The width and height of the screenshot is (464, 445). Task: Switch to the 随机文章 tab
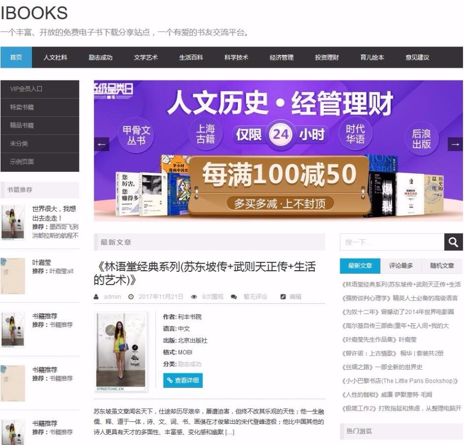tap(442, 266)
